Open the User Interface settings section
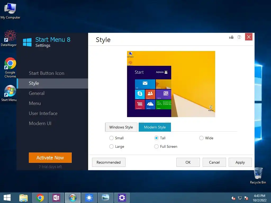Screen dimensions: 271x203 [52, 113]
